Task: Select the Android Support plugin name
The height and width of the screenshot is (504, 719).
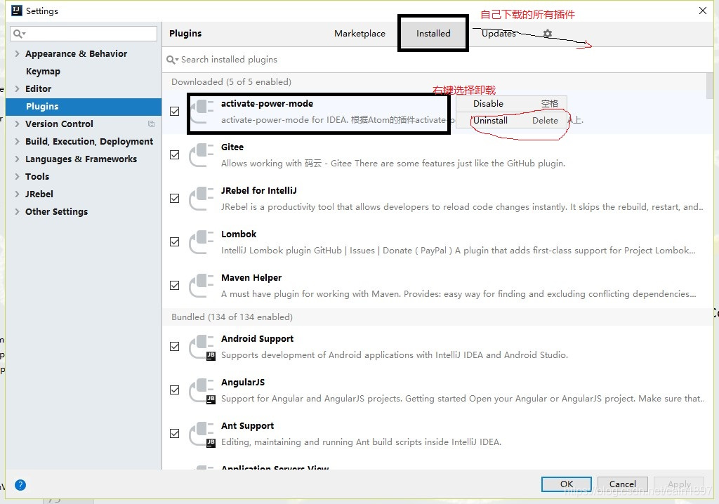Action: click(x=257, y=339)
